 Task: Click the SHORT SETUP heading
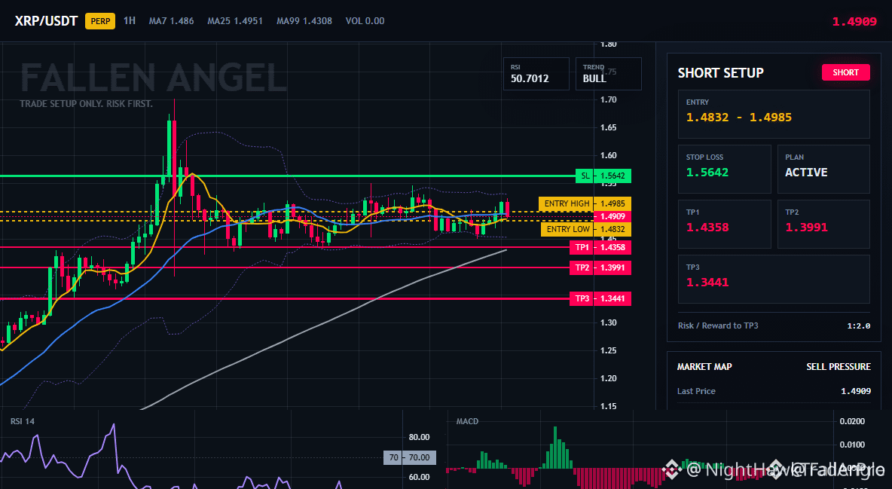pos(720,73)
